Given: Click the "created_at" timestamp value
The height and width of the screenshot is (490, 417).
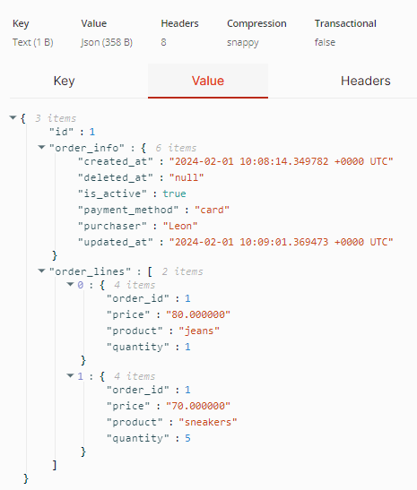Looking at the screenshot, I should pos(281,161).
